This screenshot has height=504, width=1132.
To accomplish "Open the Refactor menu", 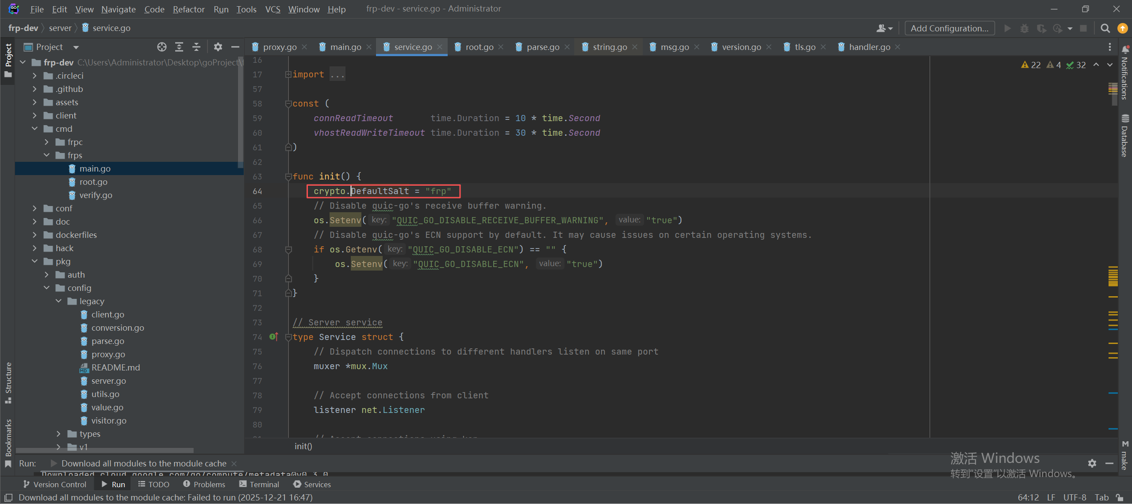I will point(188,9).
